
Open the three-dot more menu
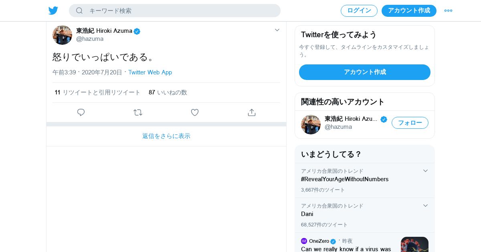click(x=448, y=11)
